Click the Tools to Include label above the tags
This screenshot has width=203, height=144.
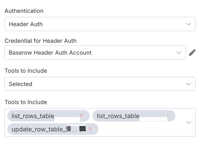[26, 102]
